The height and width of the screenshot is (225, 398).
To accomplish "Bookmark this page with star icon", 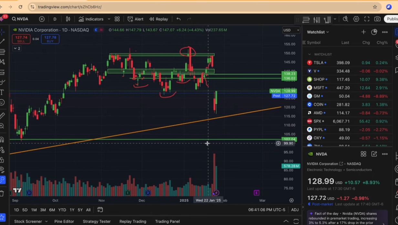I will tap(375, 7).
